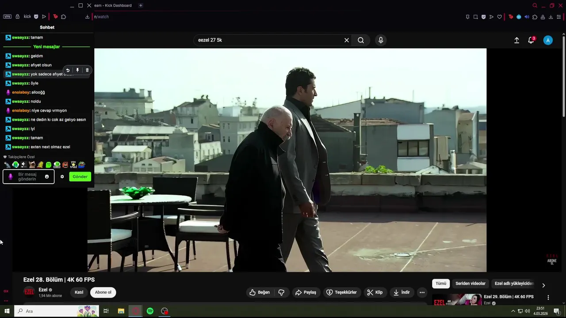This screenshot has width=566, height=318.
Task: Open the Ezel channel name link
Action: pos(43,290)
